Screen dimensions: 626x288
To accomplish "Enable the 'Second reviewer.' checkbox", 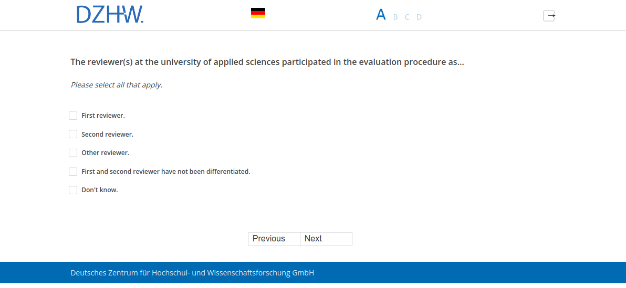I will click(x=73, y=134).
